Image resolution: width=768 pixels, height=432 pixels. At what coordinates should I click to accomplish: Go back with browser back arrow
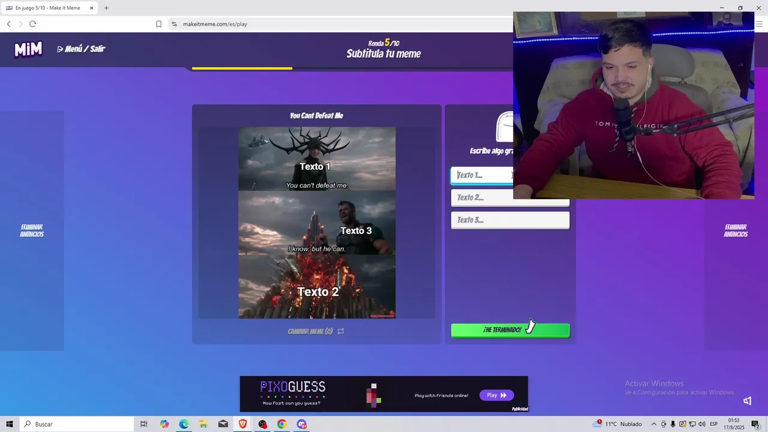point(9,24)
